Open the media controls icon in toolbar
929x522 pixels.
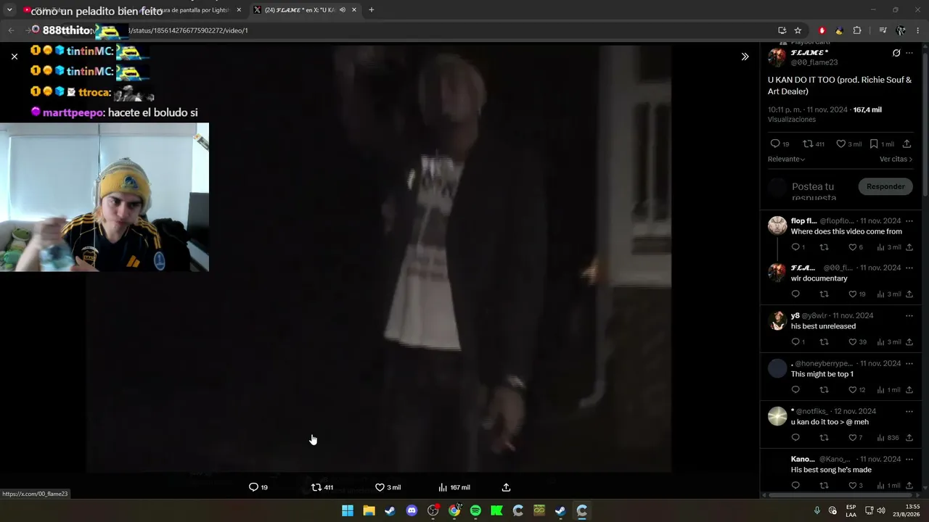(883, 30)
